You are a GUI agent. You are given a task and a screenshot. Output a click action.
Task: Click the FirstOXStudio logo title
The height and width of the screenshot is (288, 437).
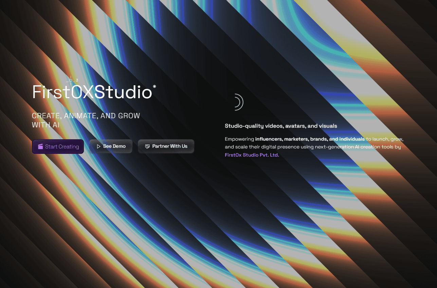pos(92,92)
